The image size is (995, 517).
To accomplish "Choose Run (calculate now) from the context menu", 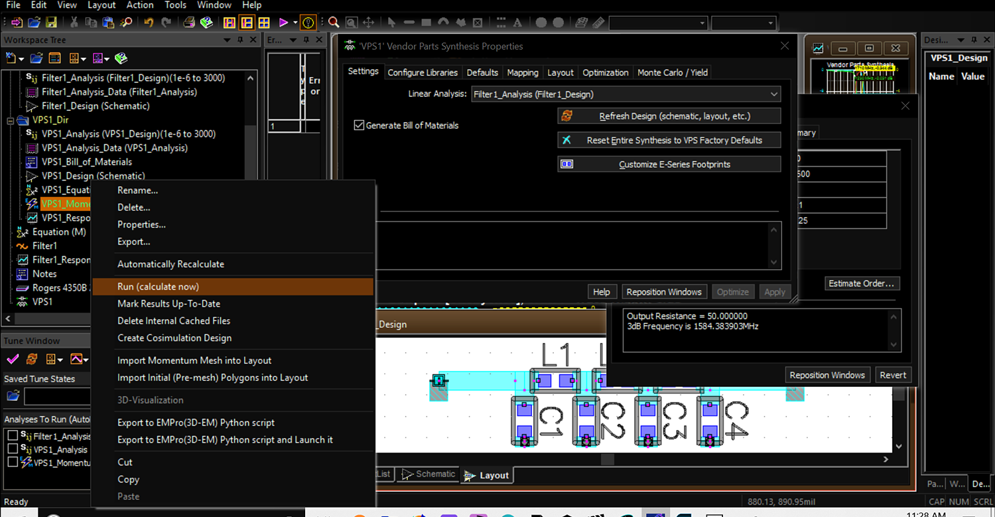I will [x=158, y=287].
